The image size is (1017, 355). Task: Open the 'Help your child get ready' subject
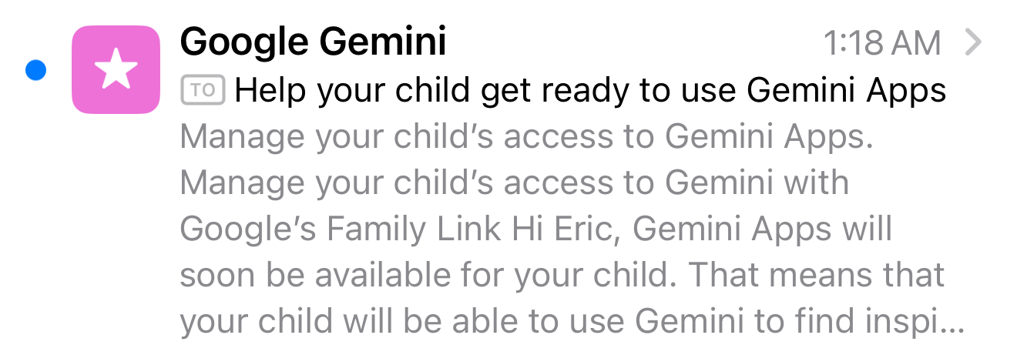[x=590, y=92]
